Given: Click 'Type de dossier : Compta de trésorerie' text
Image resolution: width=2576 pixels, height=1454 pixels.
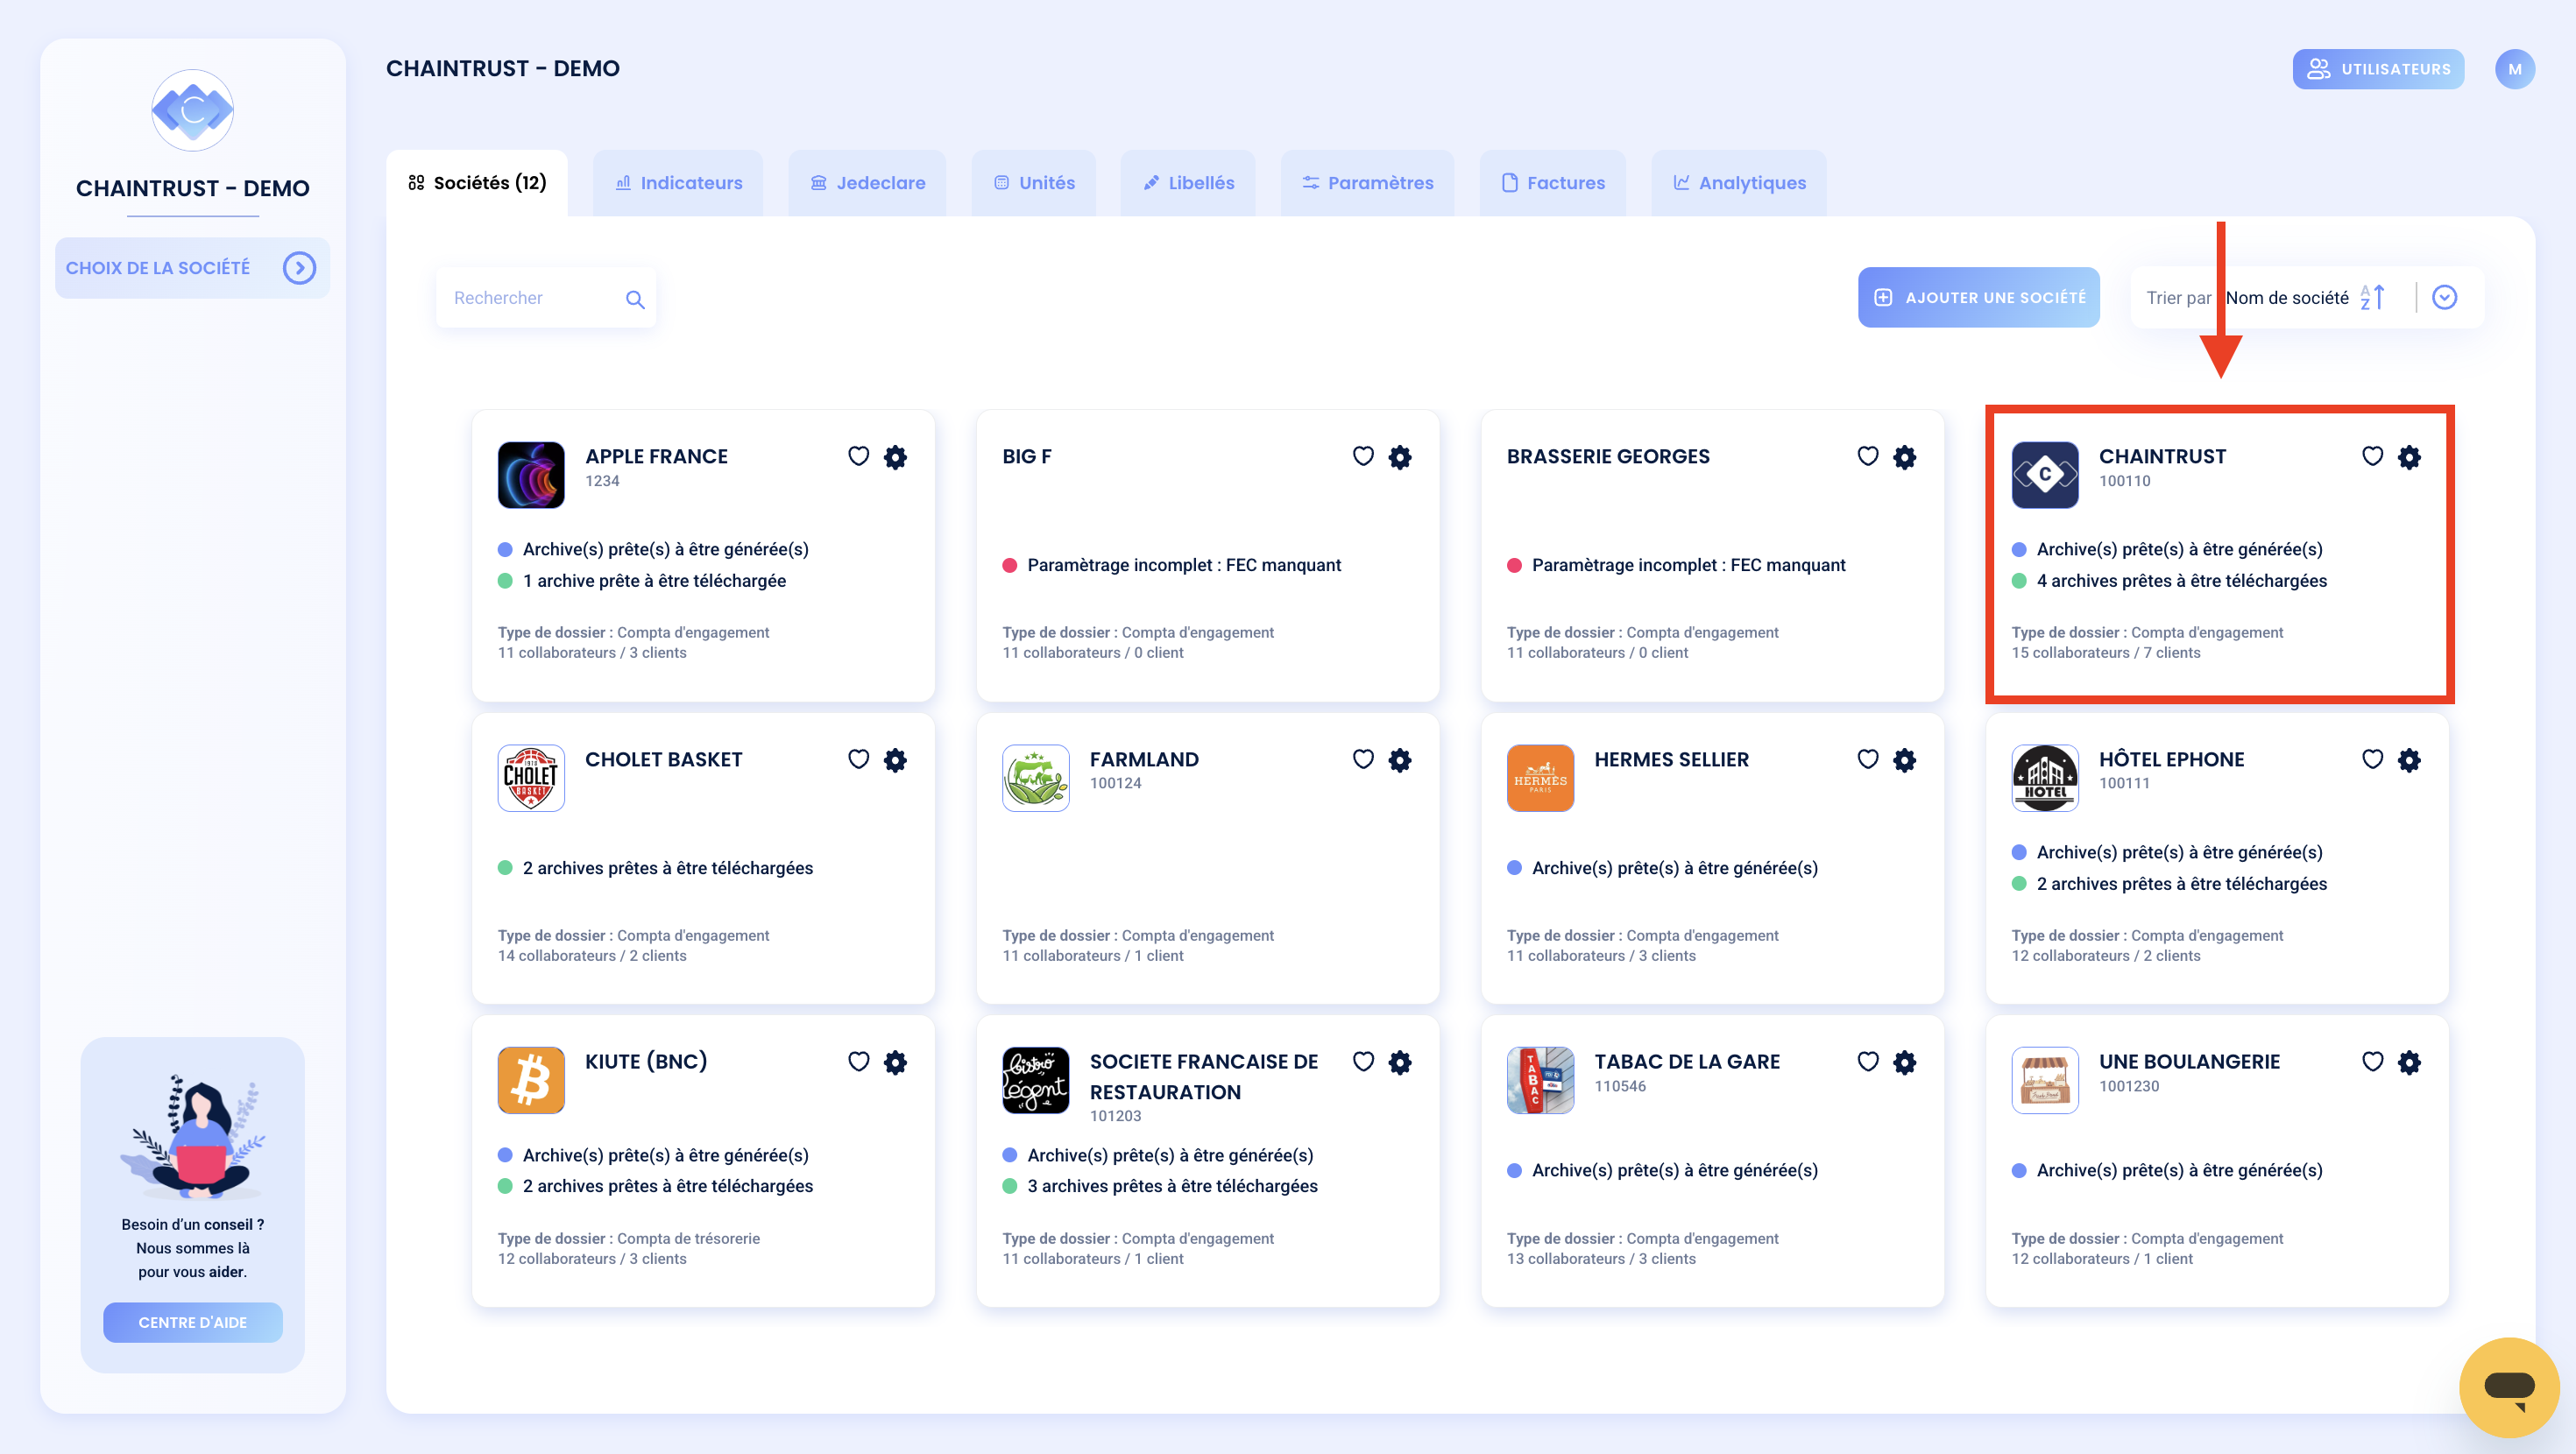Looking at the screenshot, I should tap(629, 1238).
